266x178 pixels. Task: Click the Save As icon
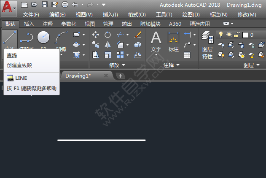coord(55,5)
